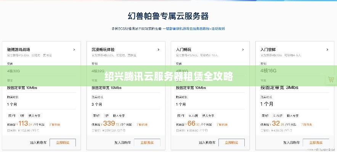Click the 日常价 ¥884.00 regular price line
Screen dimensions: 337x152
(x=191, y=130)
